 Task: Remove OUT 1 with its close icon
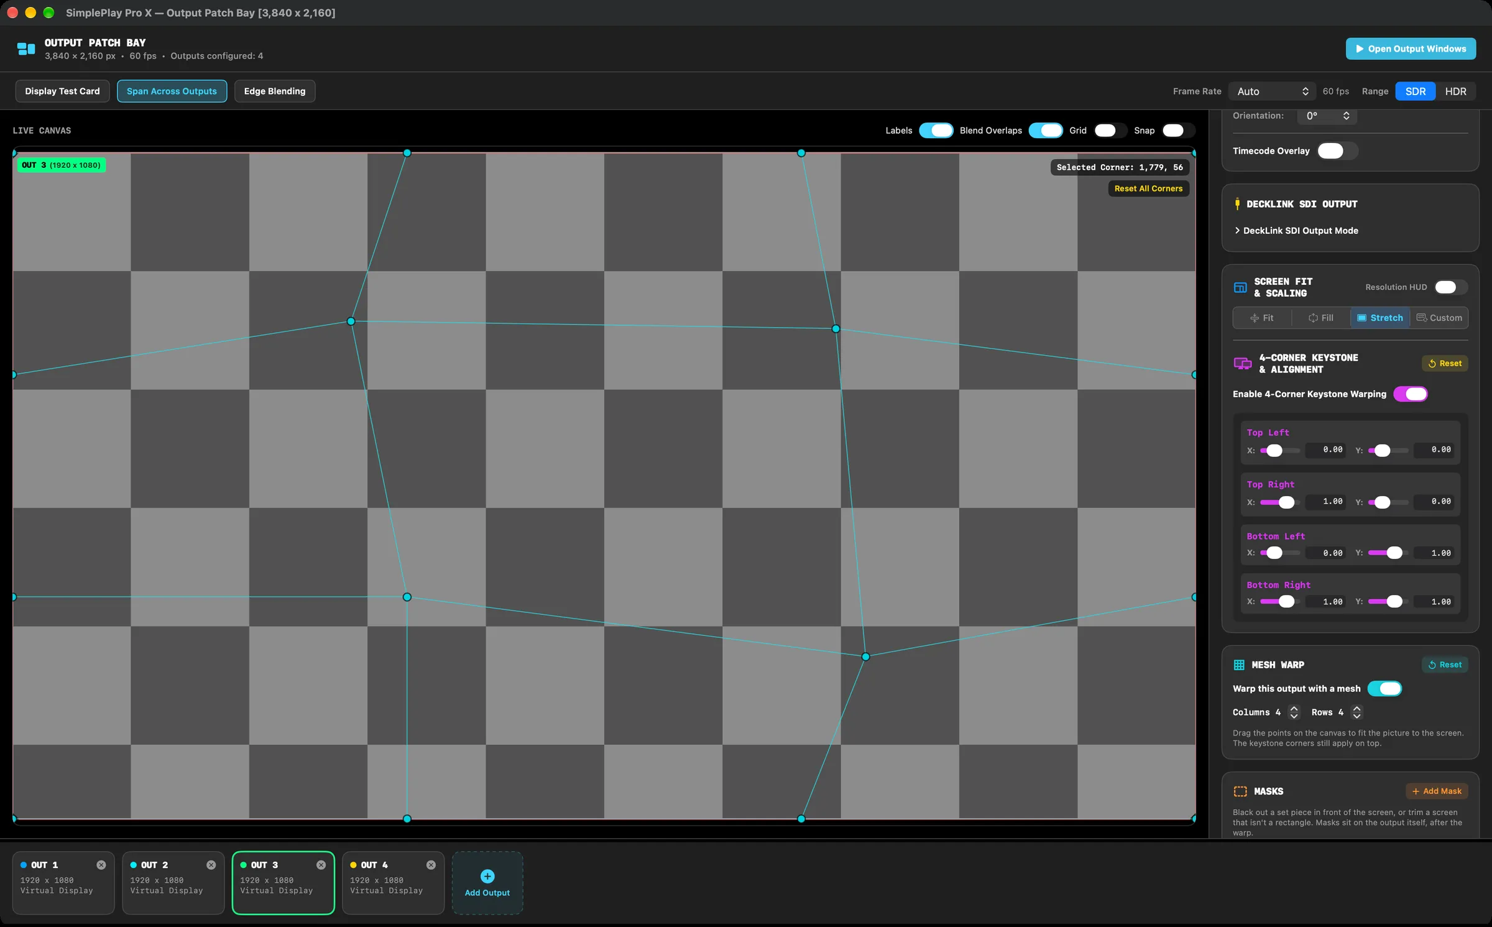click(101, 865)
